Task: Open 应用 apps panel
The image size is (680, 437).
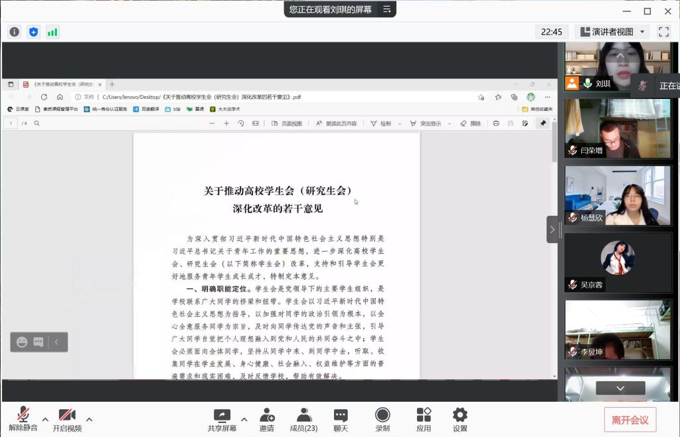Action: [x=424, y=420]
